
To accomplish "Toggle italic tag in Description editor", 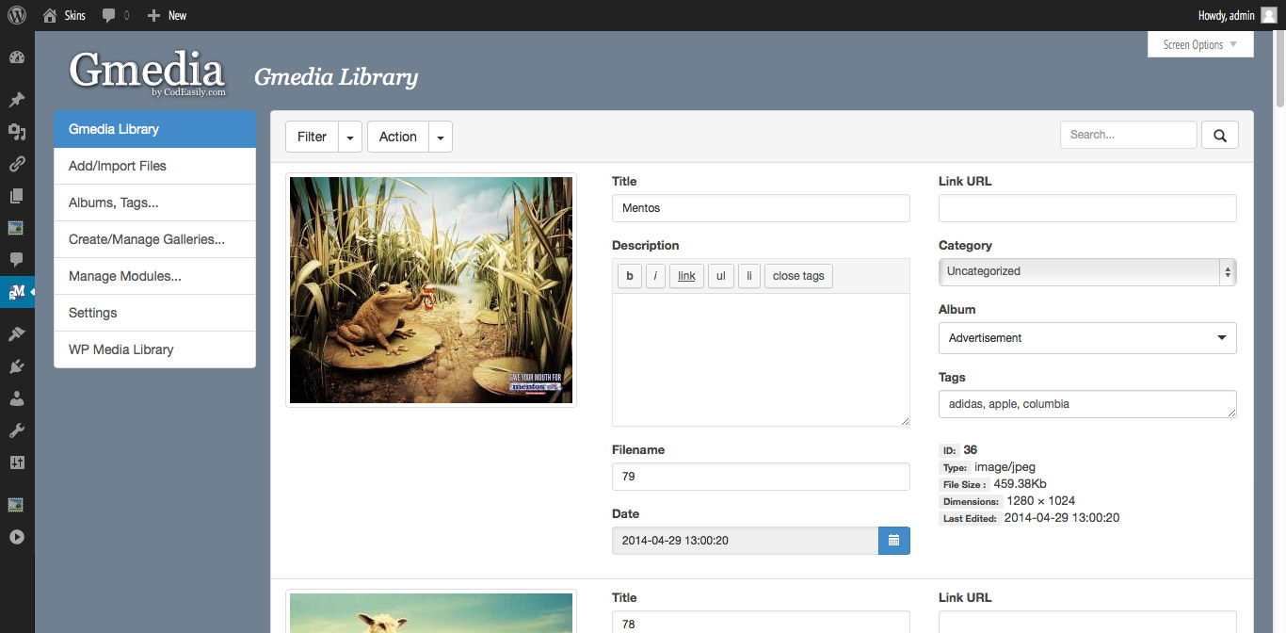I will 655,276.
